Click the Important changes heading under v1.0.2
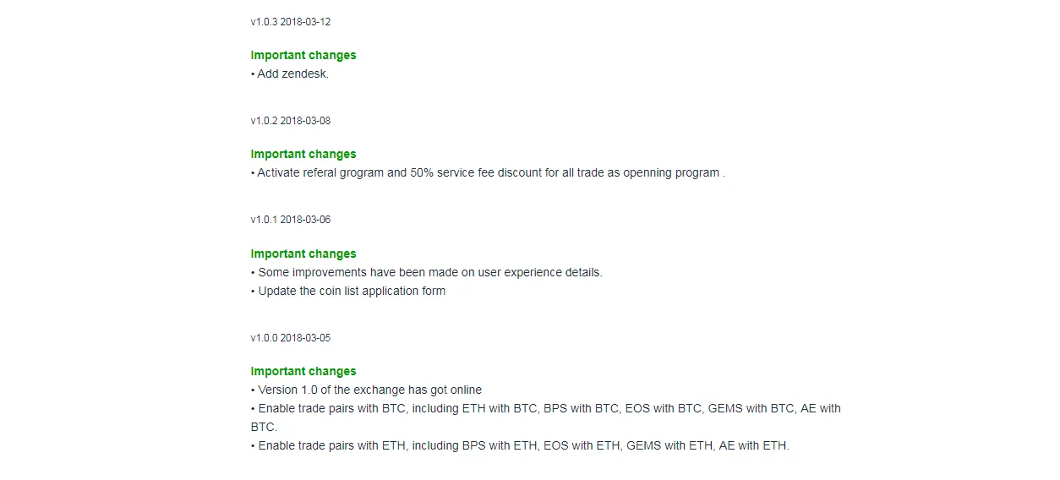 (303, 154)
